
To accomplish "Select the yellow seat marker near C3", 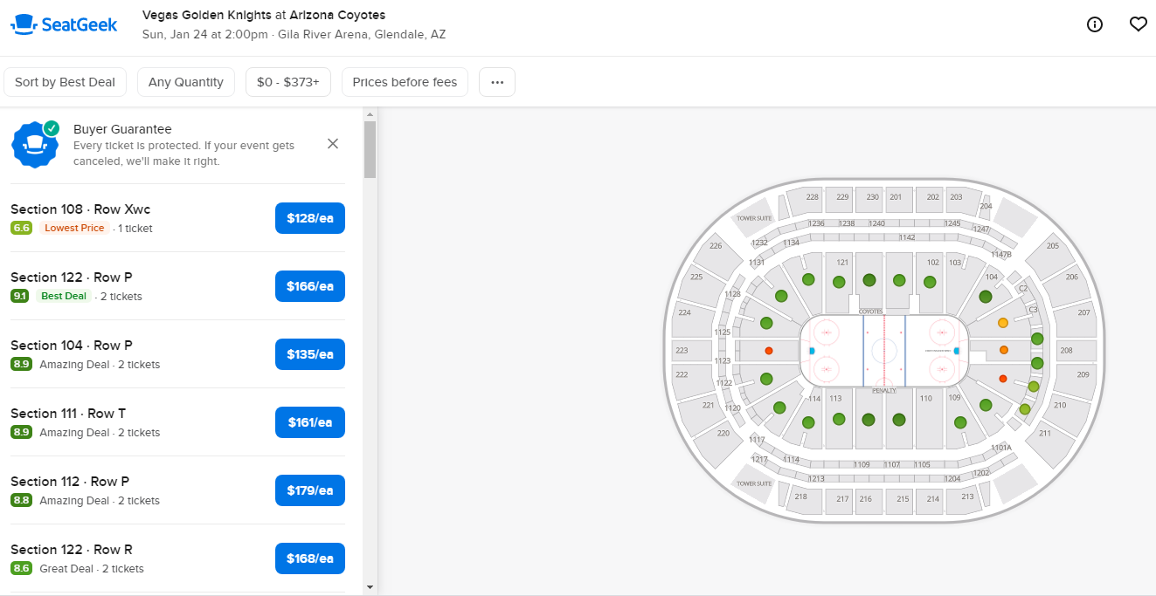I will coord(1003,323).
